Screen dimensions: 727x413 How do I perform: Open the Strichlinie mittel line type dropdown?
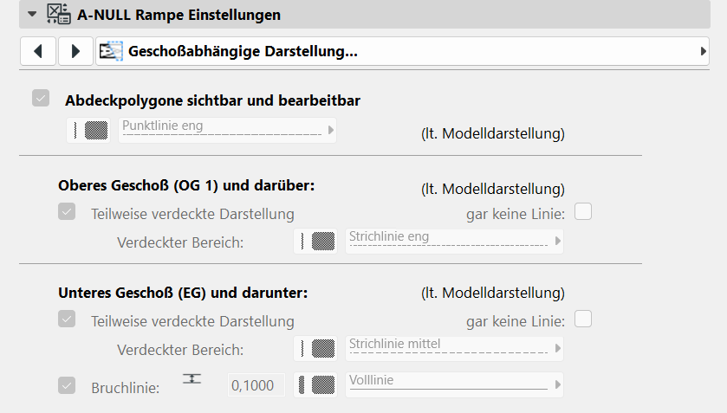click(x=455, y=348)
